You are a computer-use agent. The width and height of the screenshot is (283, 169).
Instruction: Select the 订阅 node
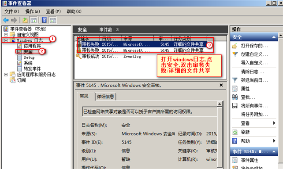click(21, 80)
